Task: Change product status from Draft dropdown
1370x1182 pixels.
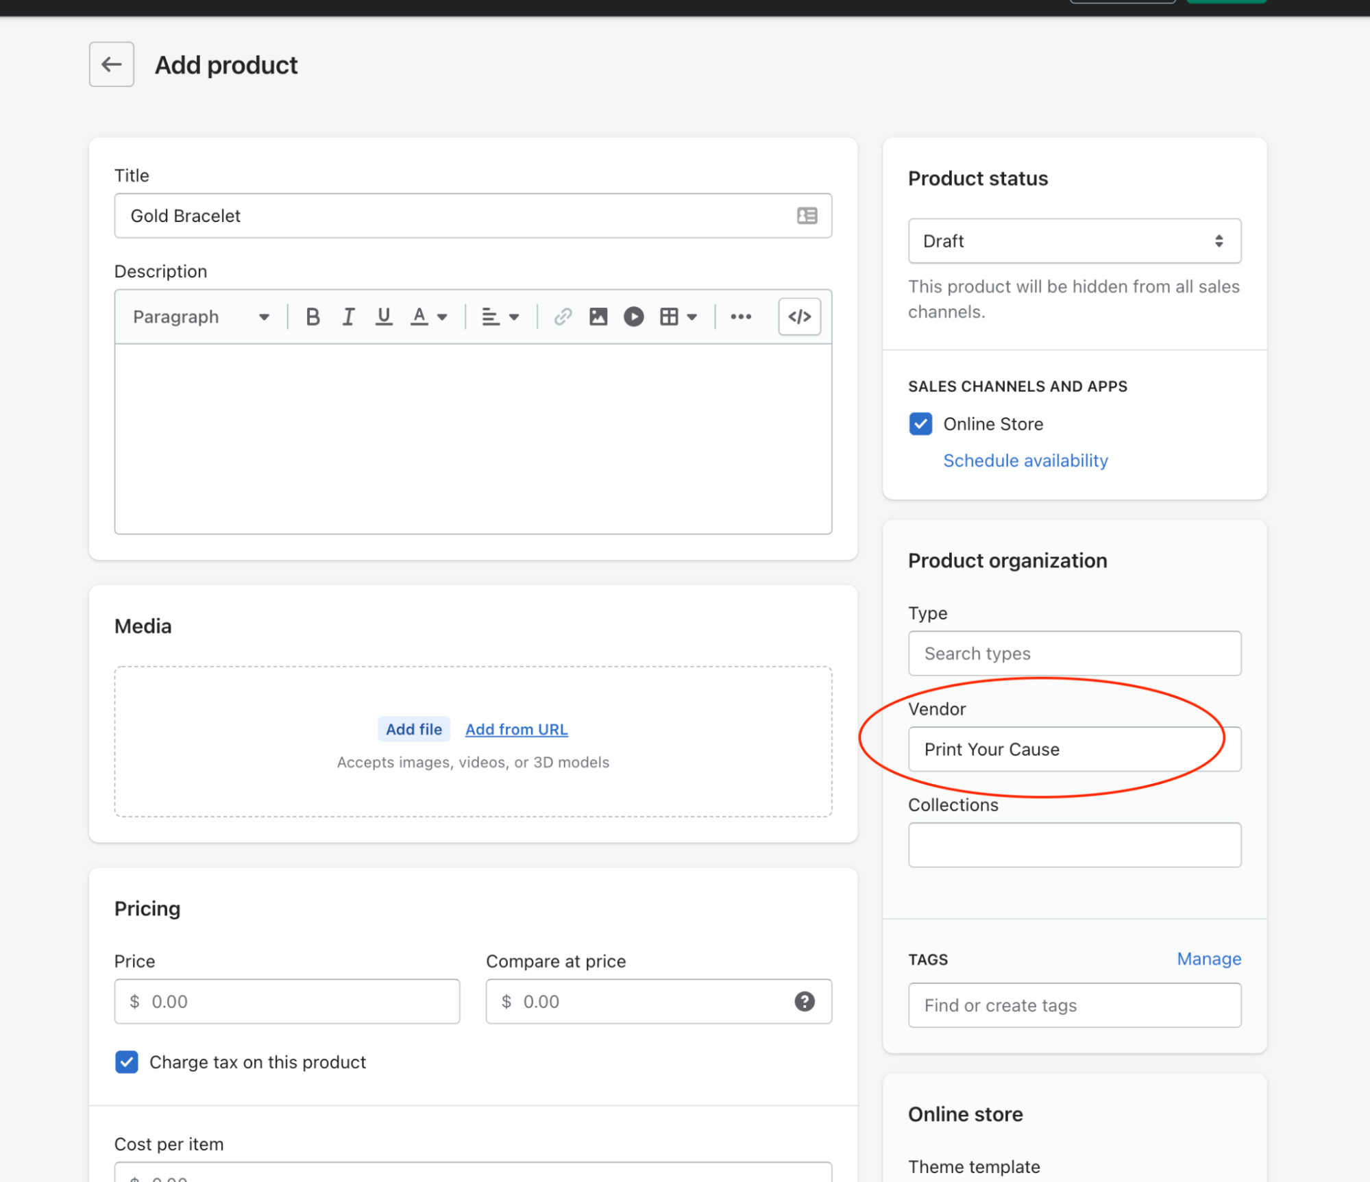Action: (x=1074, y=241)
